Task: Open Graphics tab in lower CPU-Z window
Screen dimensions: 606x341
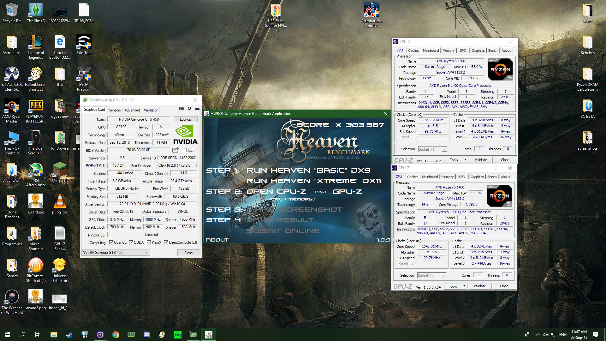Action: 477,177
